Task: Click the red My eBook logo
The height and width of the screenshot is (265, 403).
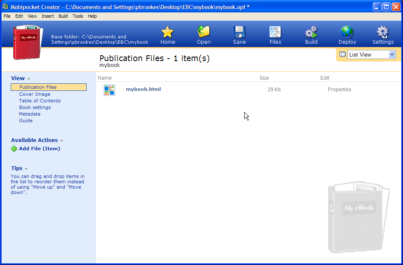Action: (x=28, y=43)
